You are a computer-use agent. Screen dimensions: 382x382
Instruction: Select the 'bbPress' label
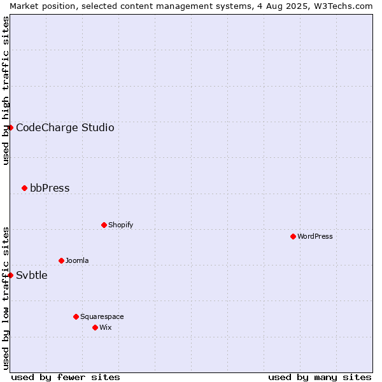50,188
